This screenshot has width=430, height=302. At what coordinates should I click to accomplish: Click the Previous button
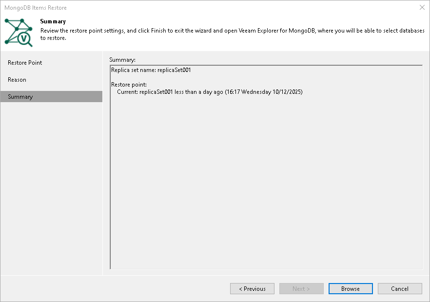pos(252,288)
